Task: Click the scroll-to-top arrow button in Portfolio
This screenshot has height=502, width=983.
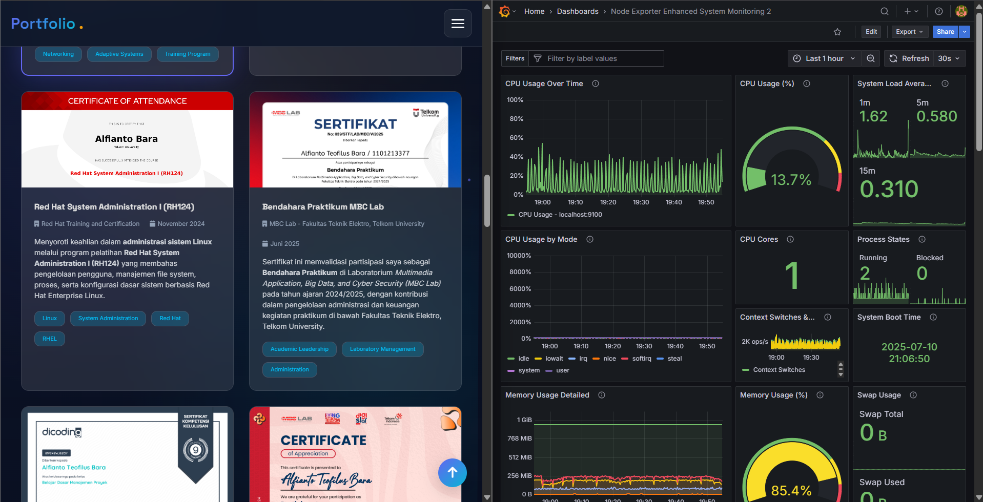Action: (453, 472)
